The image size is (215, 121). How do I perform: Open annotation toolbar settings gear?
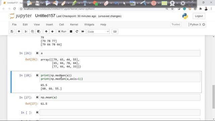[x=183, y=3]
